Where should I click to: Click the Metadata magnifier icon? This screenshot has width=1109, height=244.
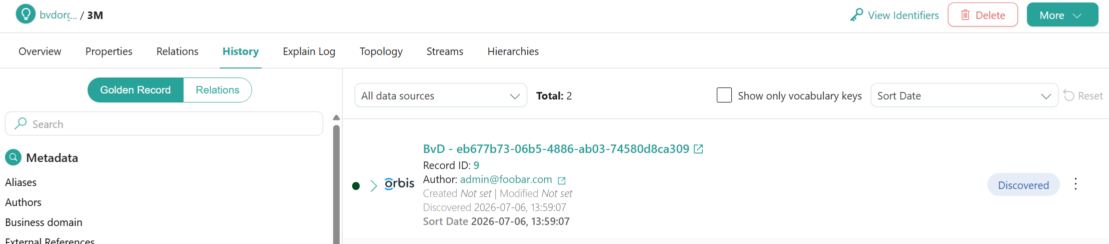[x=14, y=157]
